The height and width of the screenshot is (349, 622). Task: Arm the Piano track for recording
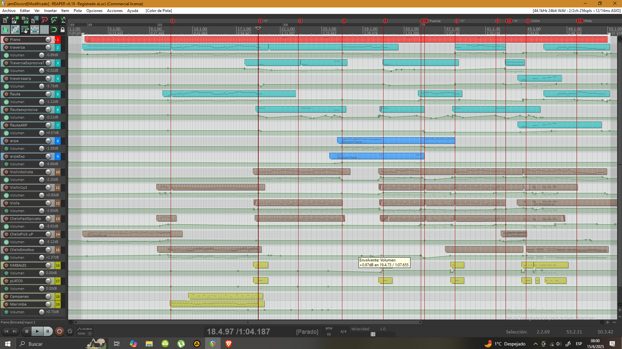(x=6, y=40)
